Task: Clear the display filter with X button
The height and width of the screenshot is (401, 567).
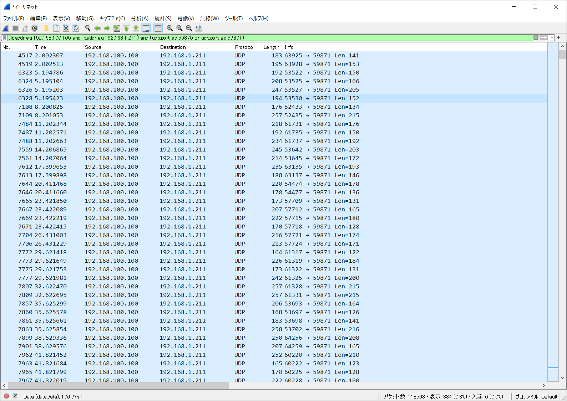Action: (536, 38)
